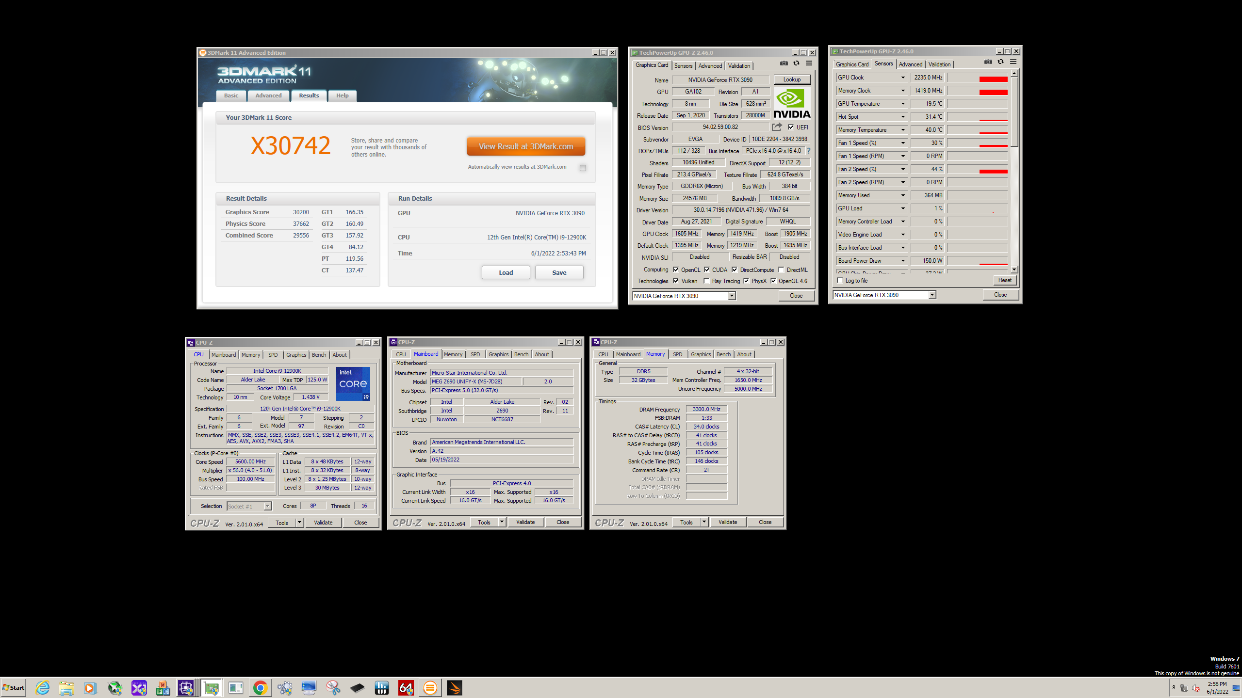This screenshot has height=698, width=1242.
Task: Expand GPU selector in GPU-Z Graphics Card window
Action: coord(732,296)
